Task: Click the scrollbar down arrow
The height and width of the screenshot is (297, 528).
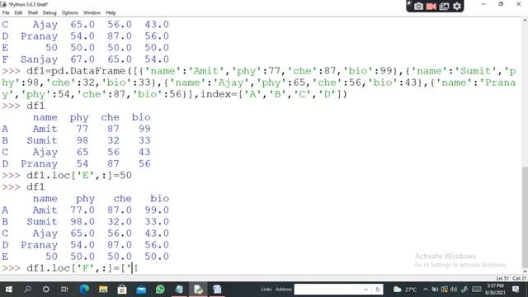Action: (525, 271)
